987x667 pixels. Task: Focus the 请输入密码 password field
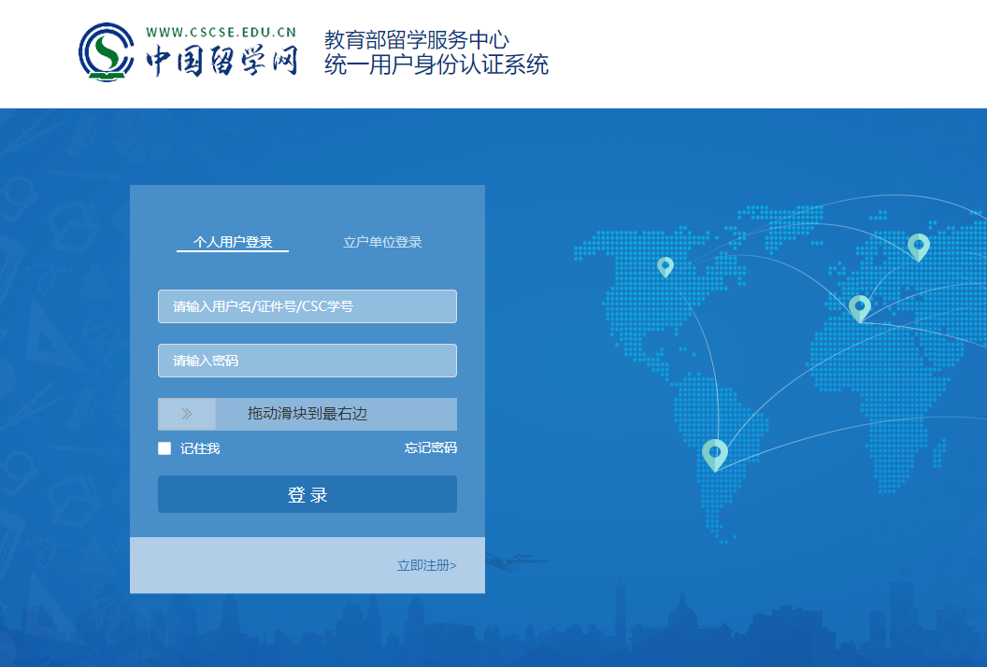tap(308, 361)
